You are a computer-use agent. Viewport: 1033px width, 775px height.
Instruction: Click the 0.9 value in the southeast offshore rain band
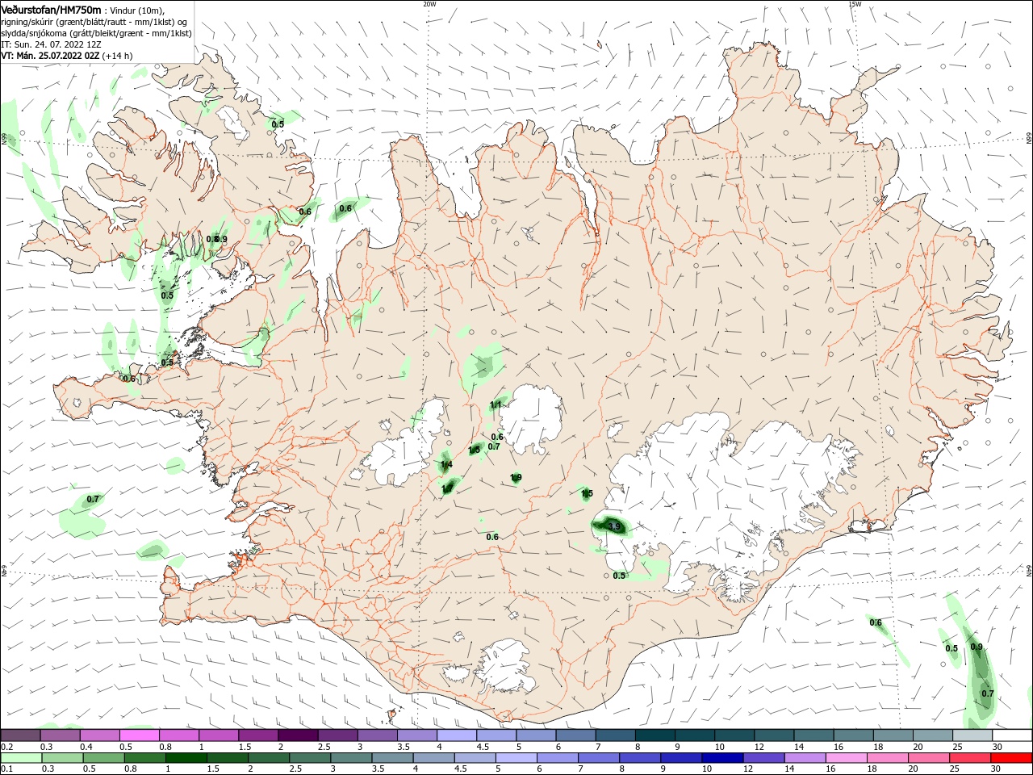[x=977, y=647]
